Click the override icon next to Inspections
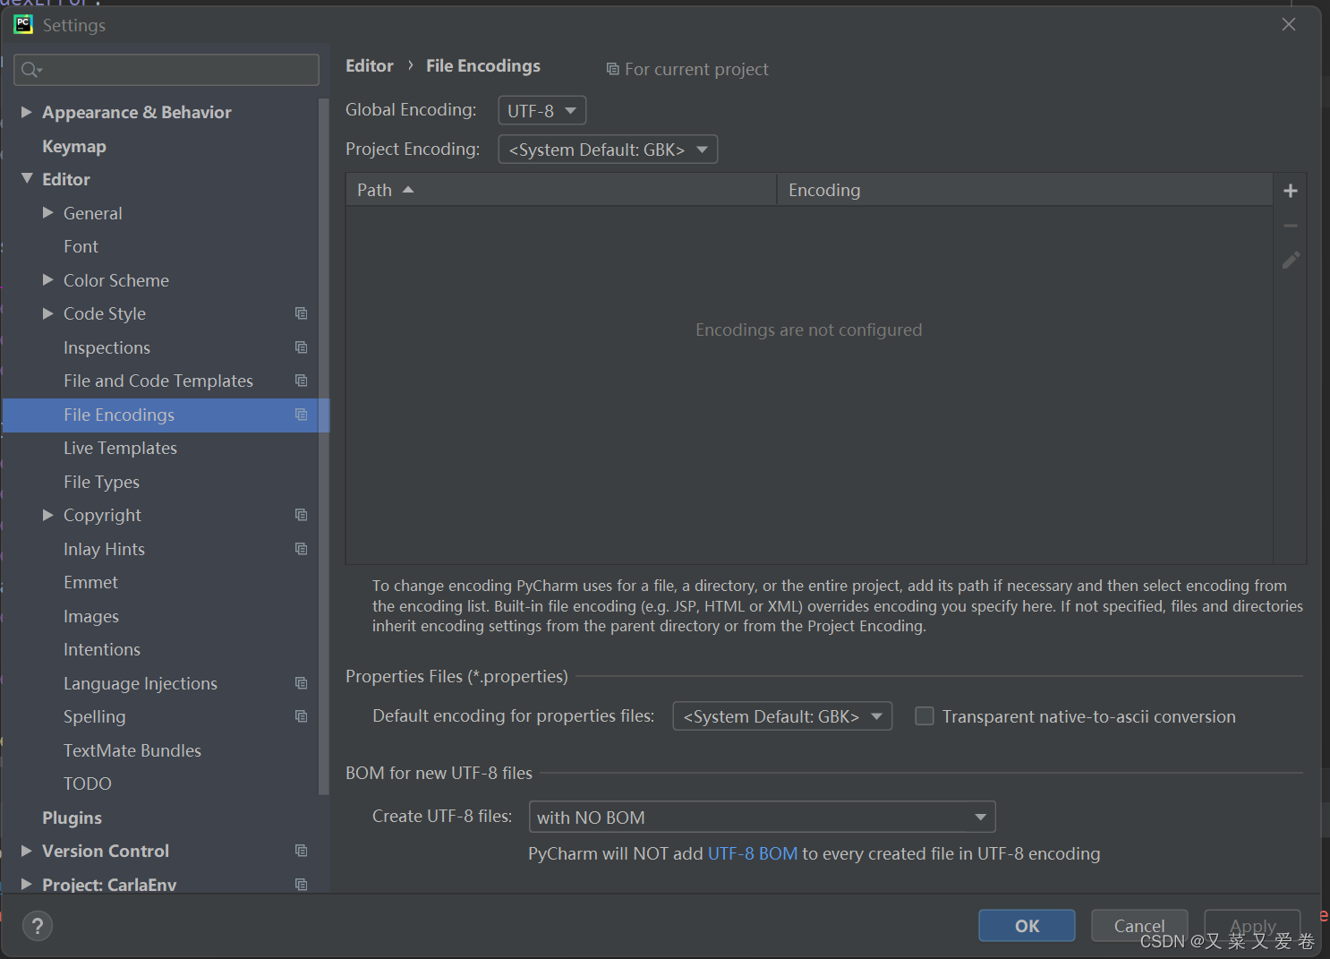 [301, 347]
